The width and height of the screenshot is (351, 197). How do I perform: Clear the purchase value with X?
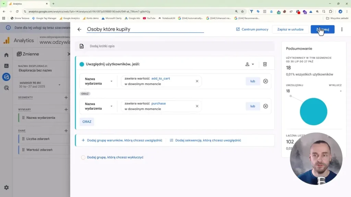[197, 106]
